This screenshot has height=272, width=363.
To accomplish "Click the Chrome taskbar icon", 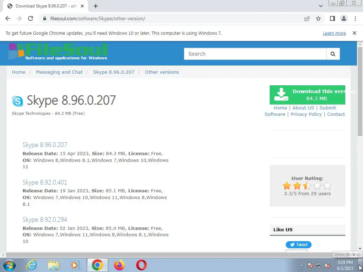I will (x=97, y=265).
